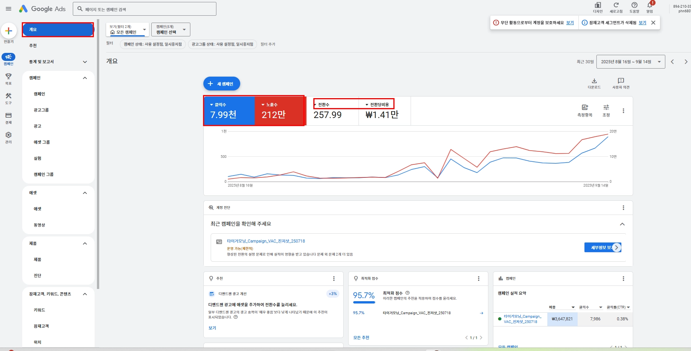691x351 pixels.
Task: Collapse the 최근 캠페인을 확인해 주세요 panel
Action: [x=622, y=224]
